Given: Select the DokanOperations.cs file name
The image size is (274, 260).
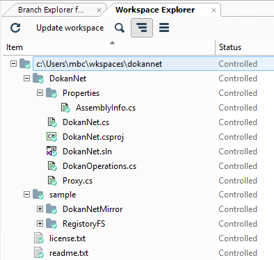Looking at the screenshot, I should (x=99, y=166).
